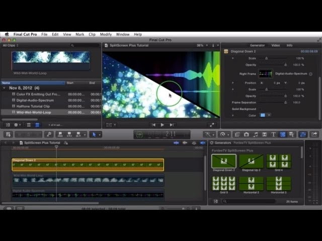Switch the viewer to full screen
322x241 pixels.
[x=212, y=125]
